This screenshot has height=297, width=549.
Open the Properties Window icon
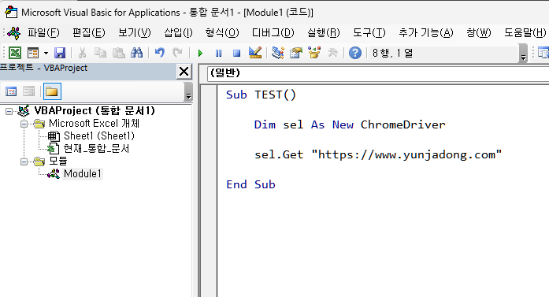[x=296, y=53]
